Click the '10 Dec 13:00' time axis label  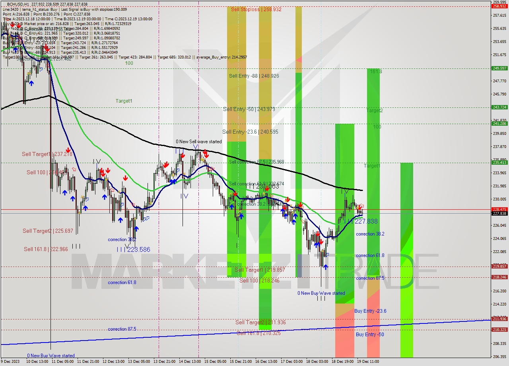tap(37, 362)
